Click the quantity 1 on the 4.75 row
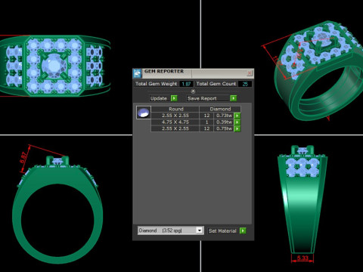This screenshot has height=272, width=363. pos(206,122)
